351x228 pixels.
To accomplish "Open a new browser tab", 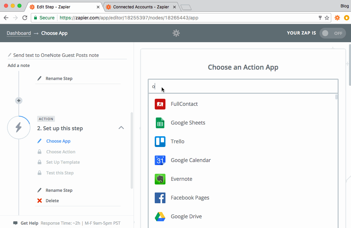I will click(186, 7).
